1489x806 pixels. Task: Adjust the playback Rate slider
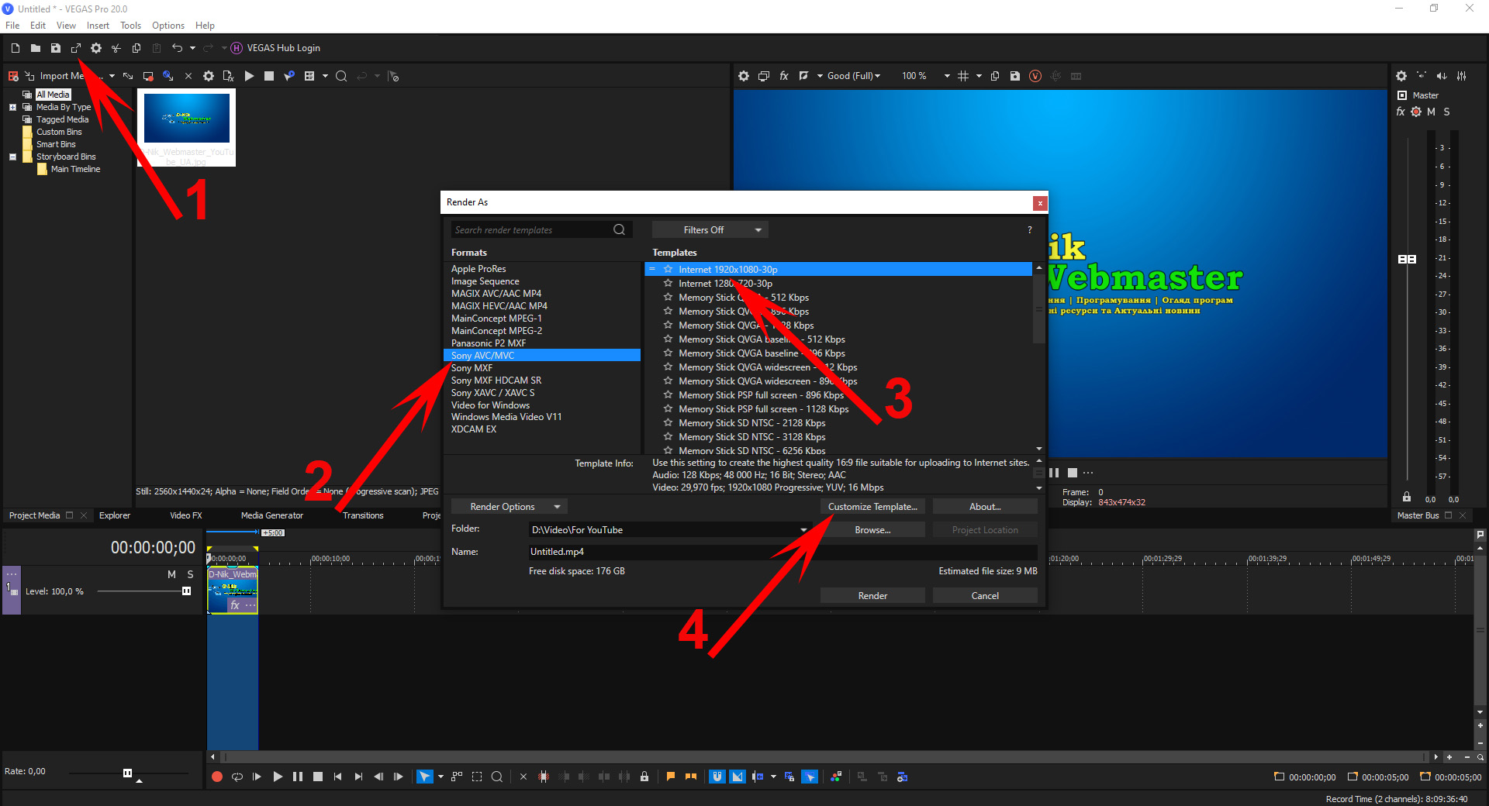coord(128,773)
